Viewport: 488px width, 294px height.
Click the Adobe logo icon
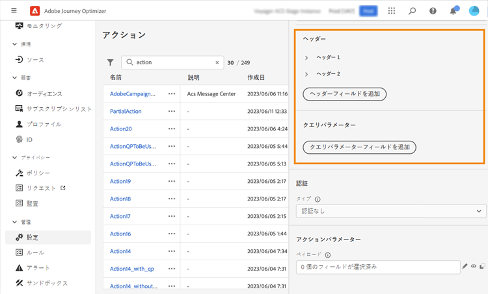click(34, 11)
